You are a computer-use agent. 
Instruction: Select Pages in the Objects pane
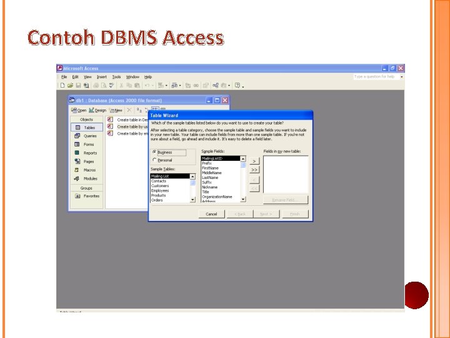(87, 161)
